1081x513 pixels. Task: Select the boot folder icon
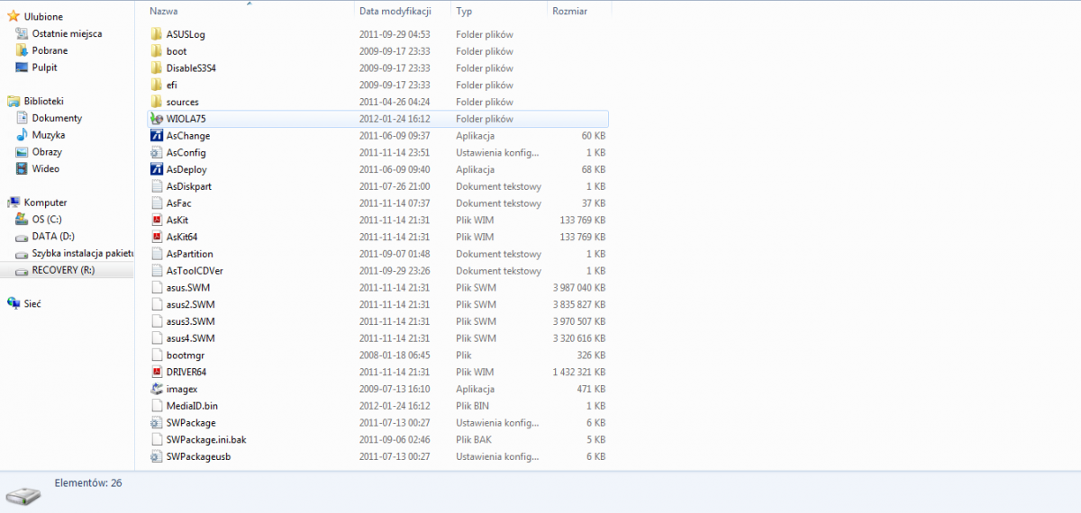click(x=157, y=51)
